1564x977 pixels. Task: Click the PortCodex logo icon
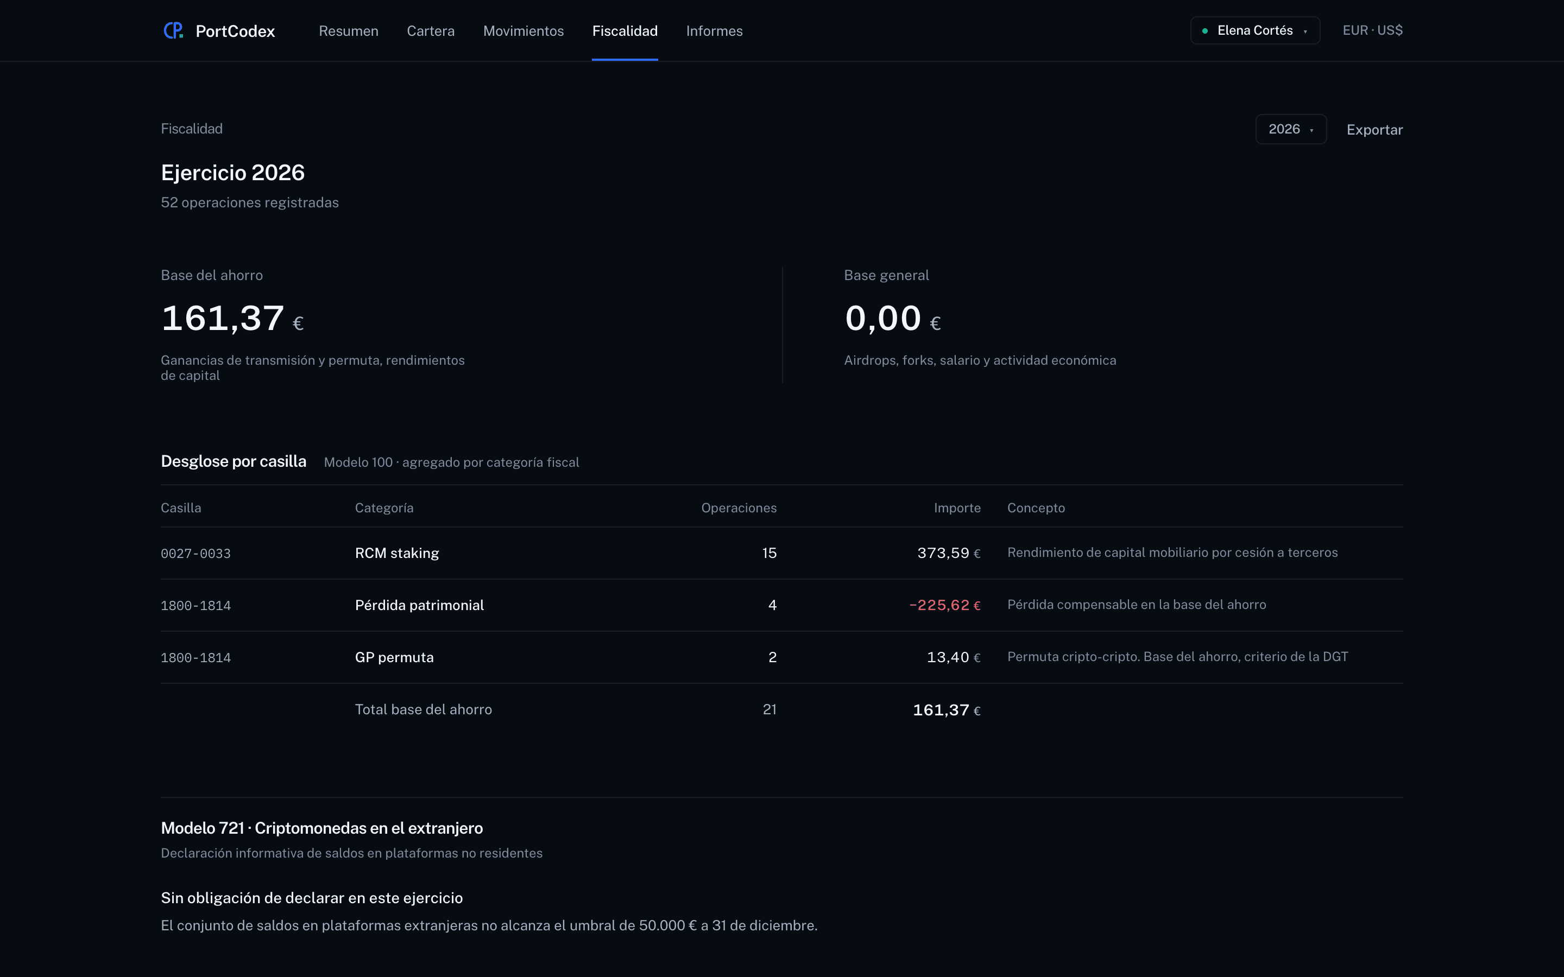pyautogui.click(x=173, y=30)
